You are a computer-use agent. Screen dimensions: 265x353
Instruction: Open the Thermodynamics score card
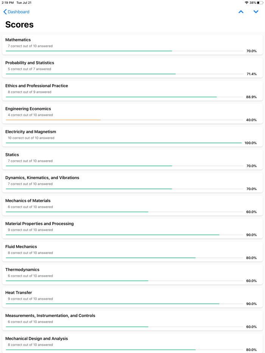click(x=132, y=275)
